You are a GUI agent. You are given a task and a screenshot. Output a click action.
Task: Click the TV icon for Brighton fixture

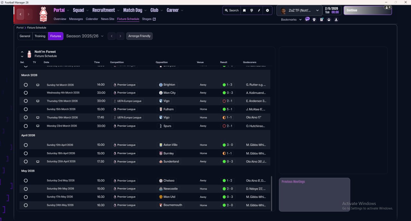click(x=38, y=85)
